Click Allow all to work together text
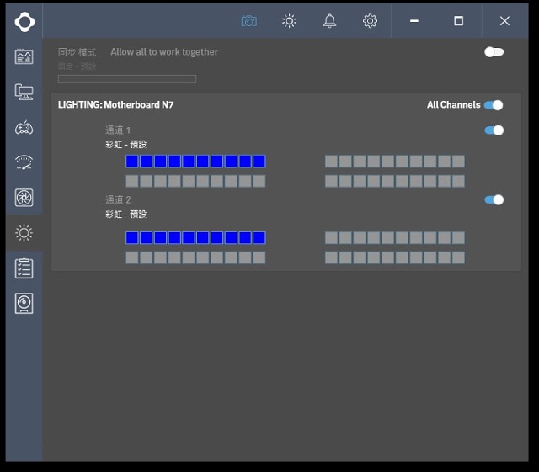This screenshot has width=539, height=472. pos(164,52)
